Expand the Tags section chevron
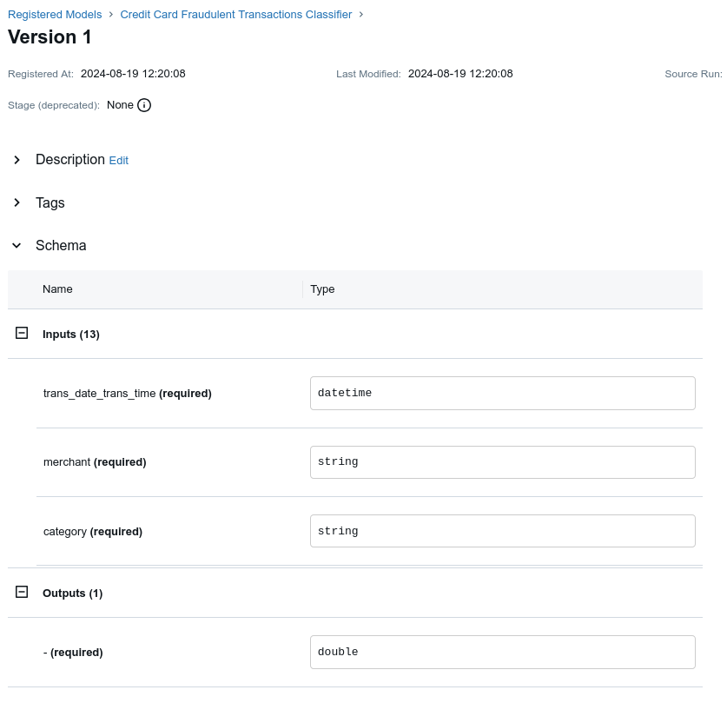This screenshot has width=727, height=703. [x=17, y=202]
